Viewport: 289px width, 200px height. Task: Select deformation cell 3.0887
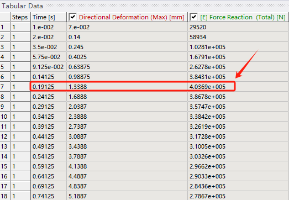pos(127,137)
